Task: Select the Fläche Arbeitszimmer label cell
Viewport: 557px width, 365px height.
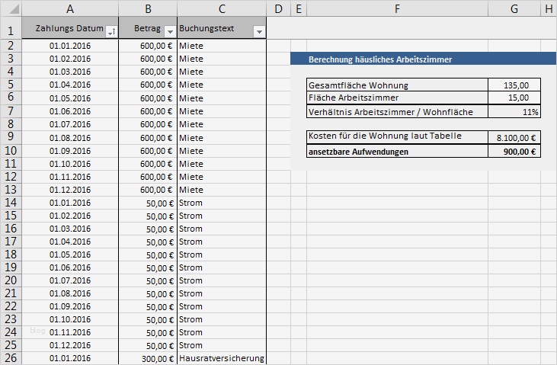Action: [x=397, y=98]
